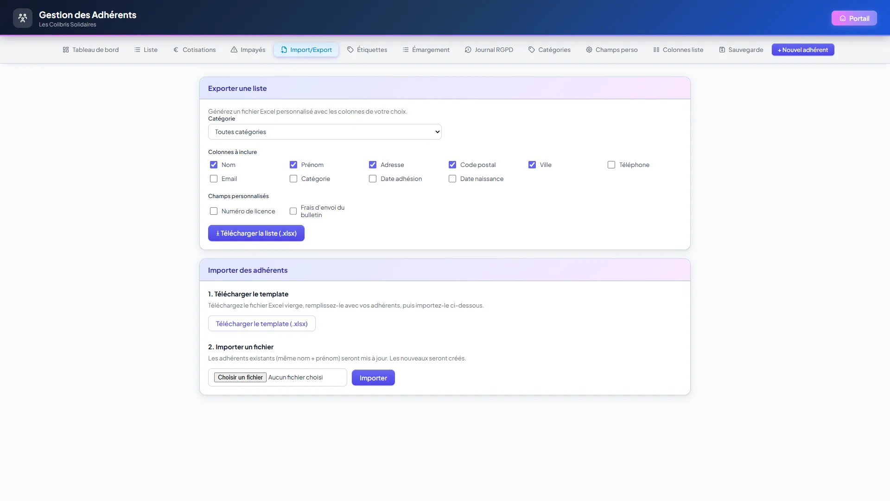This screenshot has width=890, height=501.
Task: Click the members logo icon in the header
Action: 23,18
